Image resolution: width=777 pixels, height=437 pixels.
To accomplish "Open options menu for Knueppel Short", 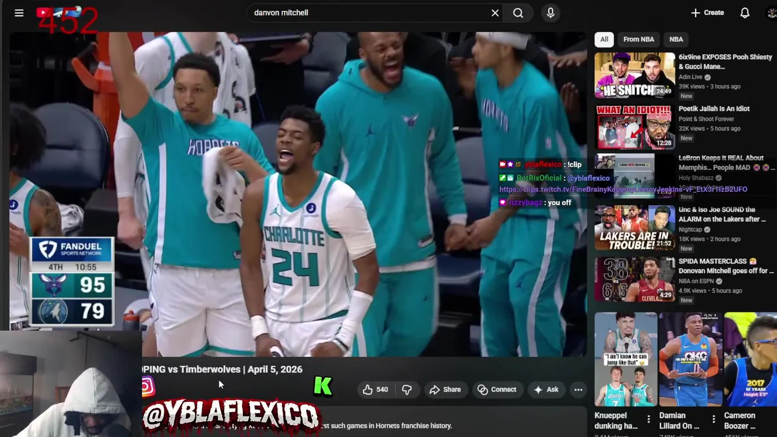I will tap(648, 419).
